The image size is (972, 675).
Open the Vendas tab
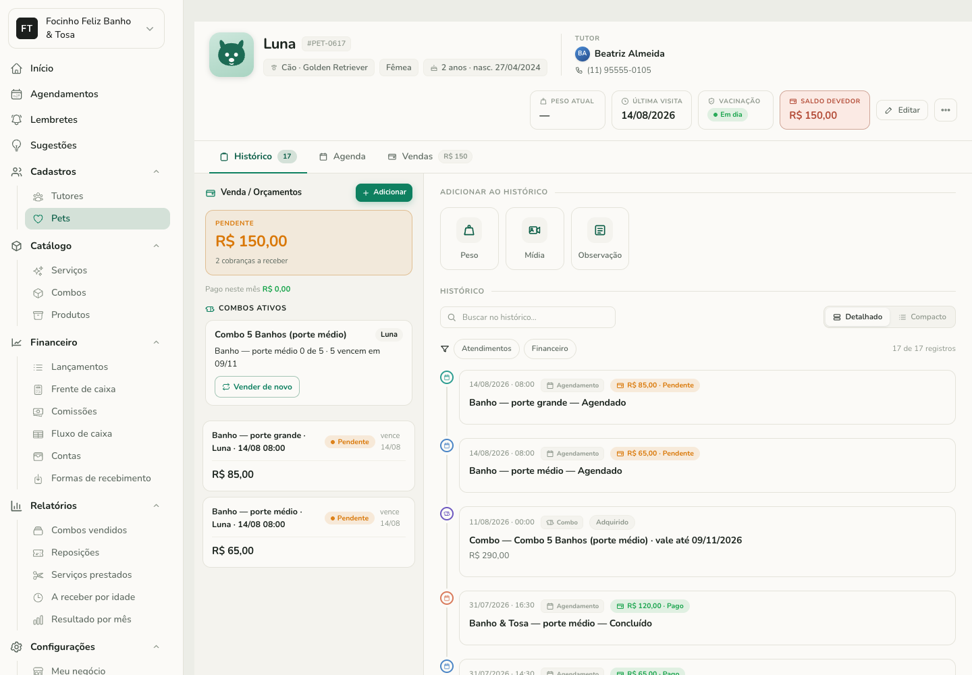point(430,157)
